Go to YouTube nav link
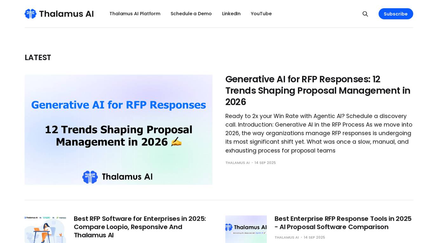This screenshot has height=243, width=432. tap(261, 14)
